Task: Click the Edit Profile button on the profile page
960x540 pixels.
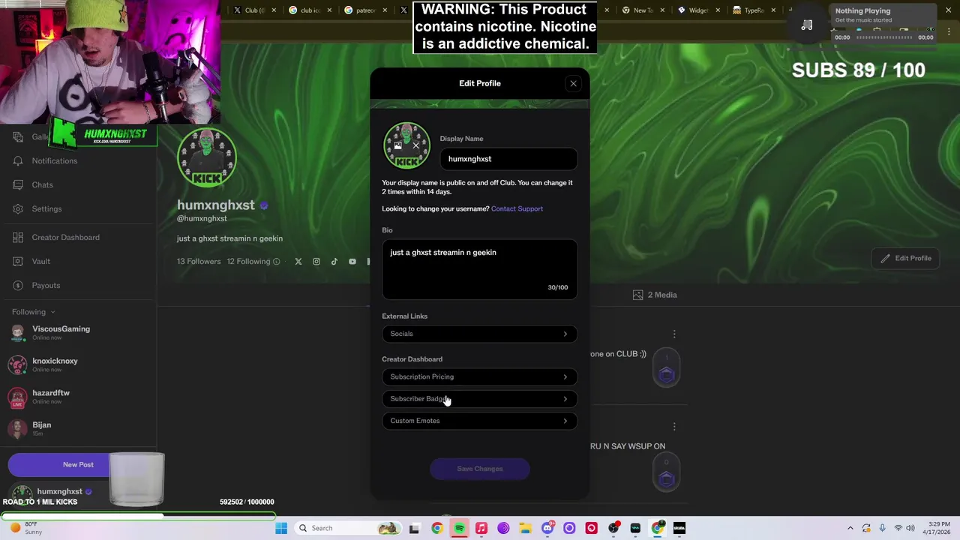Action: 906,258
